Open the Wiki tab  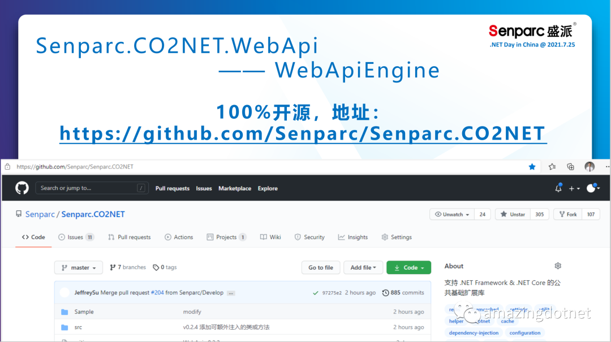(270, 237)
